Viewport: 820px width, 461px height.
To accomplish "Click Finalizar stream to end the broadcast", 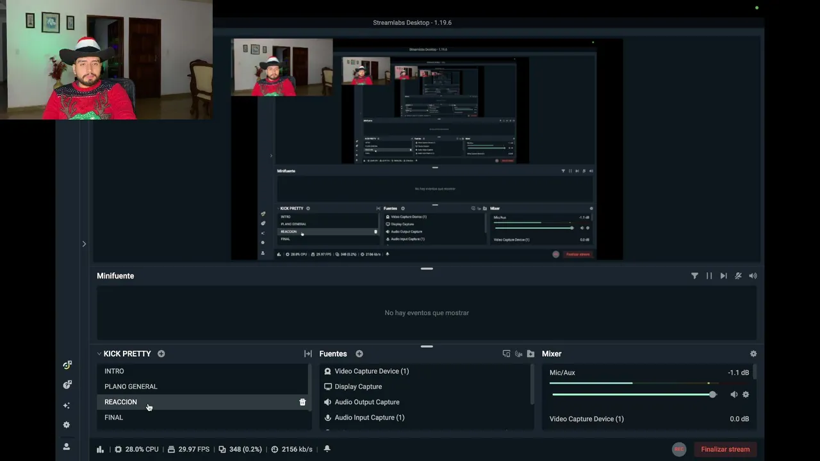I will coord(725,449).
